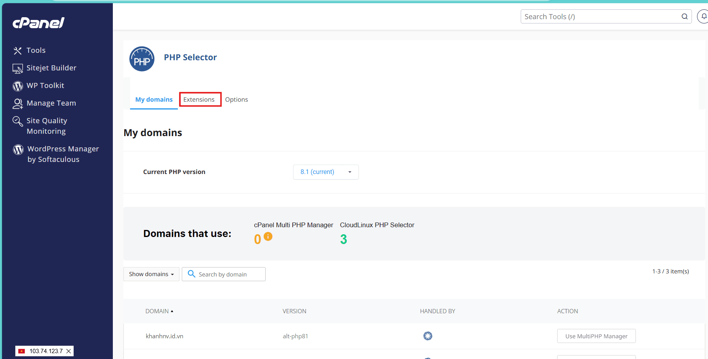Click the Site Quality Monitoring magnifier icon
The height and width of the screenshot is (359, 708).
click(x=18, y=121)
